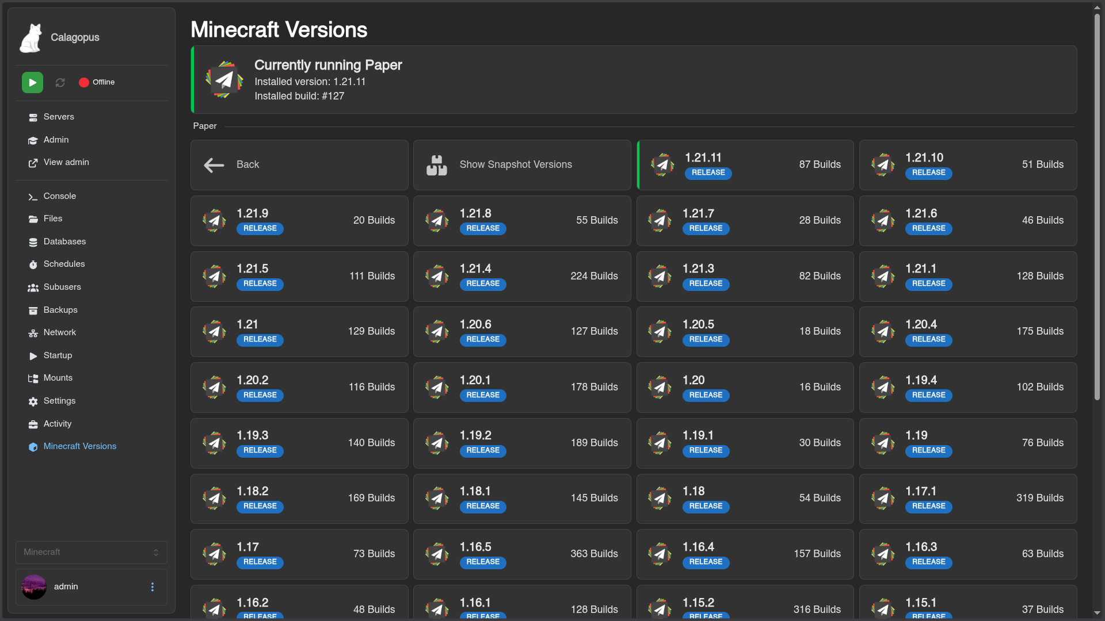Screen dimensions: 1105x621
Task: Open Network settings page
Action: tap(59, 333)
